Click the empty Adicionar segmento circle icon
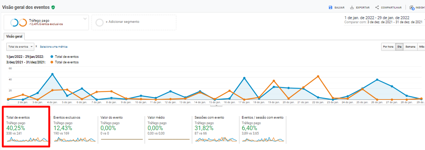425x150 pixels. click(x=100, y=22)
